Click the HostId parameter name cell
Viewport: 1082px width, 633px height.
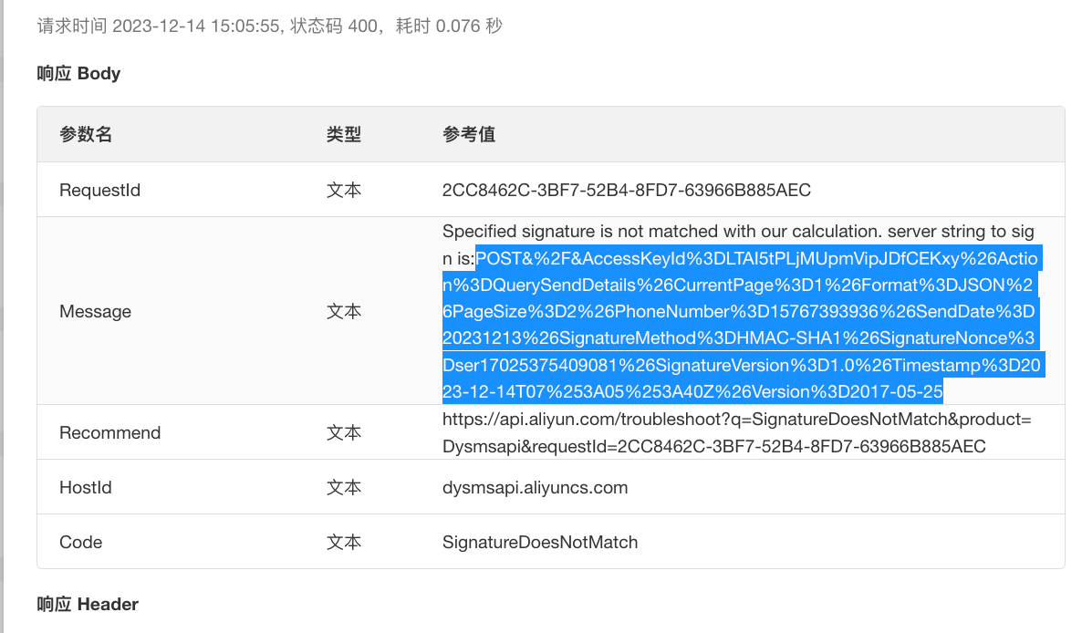86,488
